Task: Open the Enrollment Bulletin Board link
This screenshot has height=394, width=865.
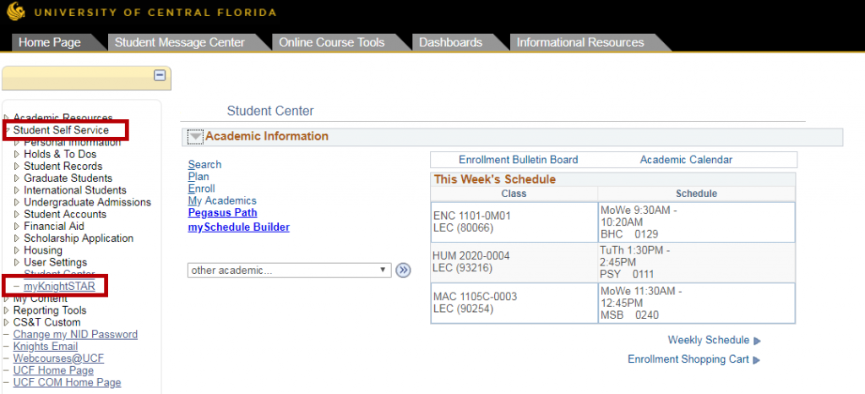Action: pos(519,160)
